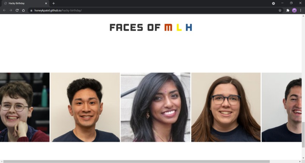Click the Faces of MLH heading
The image size is (305, 163).
click(151, 28)
